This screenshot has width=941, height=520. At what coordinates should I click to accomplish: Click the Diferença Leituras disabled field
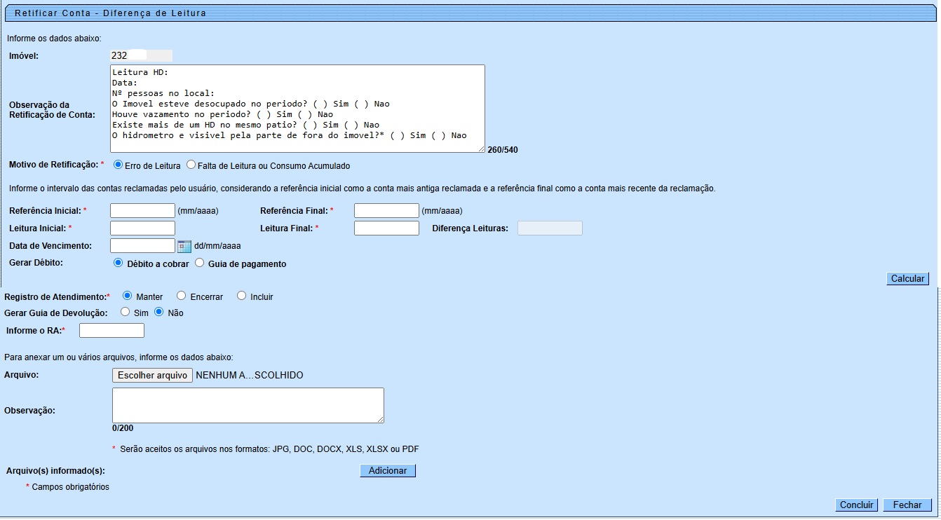[x=550, y=228]
